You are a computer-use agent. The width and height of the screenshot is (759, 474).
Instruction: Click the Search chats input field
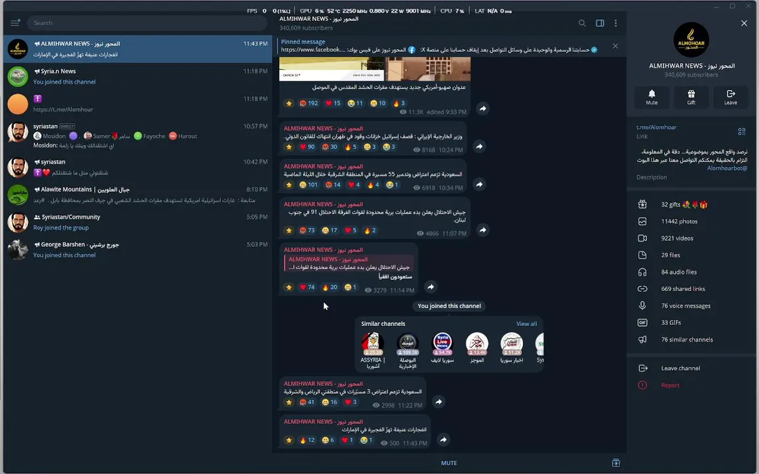147,23
